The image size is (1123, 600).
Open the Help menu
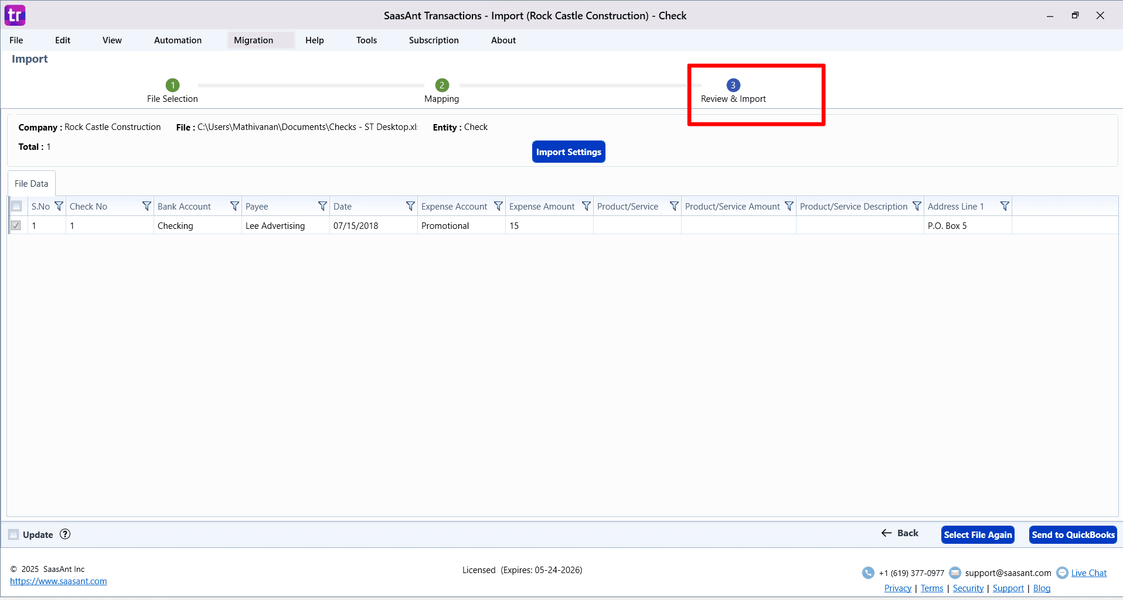[315, 40]
